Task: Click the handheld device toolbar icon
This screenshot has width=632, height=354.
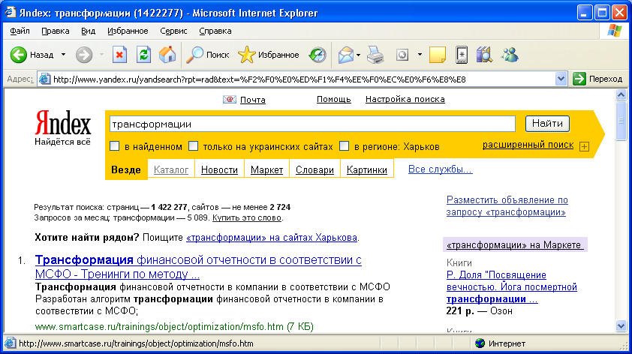Action: (x=462, y=55)
